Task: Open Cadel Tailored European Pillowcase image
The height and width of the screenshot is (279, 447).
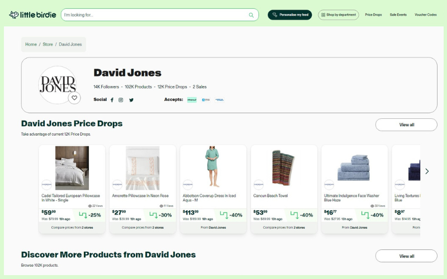Action: (72, 168)
